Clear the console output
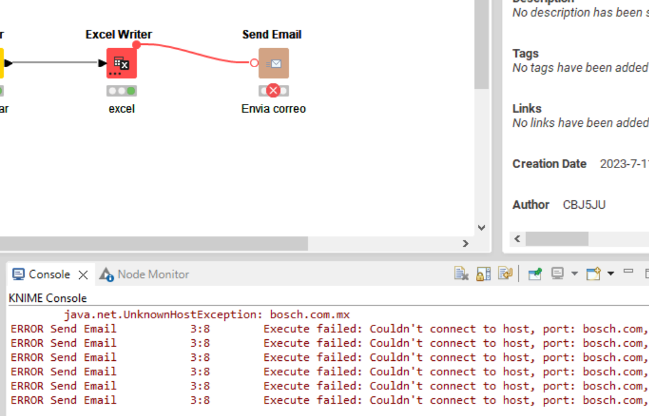649x416 pixels. coord(461,273)
